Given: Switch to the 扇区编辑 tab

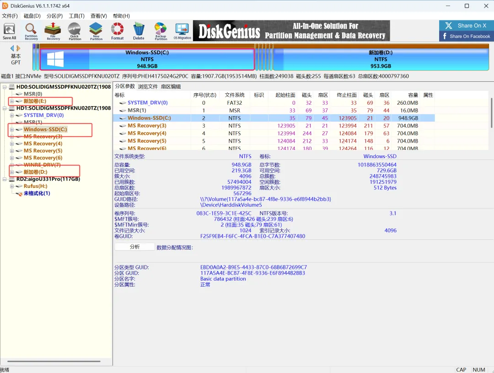Looking at the screenshot, I should click(171, 86).
